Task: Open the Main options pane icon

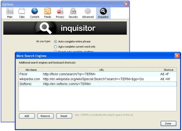Action: (x=10, y=13)
